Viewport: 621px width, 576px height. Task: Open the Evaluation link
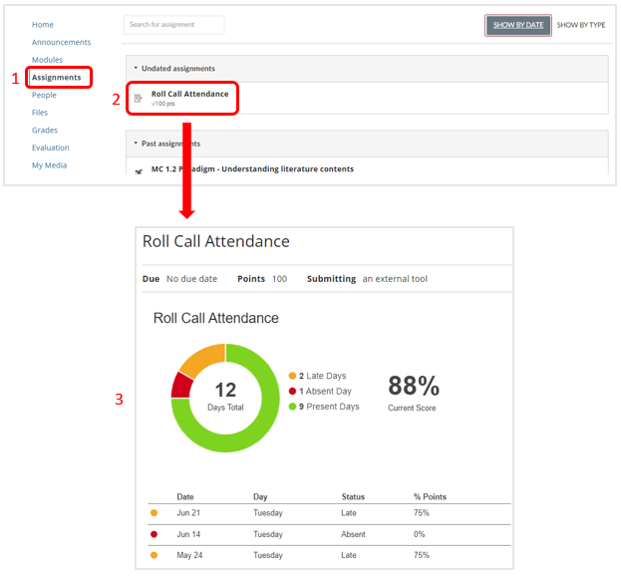click(50, 147)
